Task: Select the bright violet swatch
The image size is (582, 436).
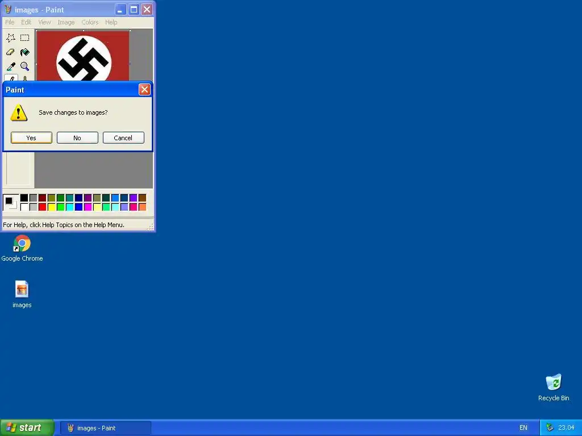Action: 133,198
